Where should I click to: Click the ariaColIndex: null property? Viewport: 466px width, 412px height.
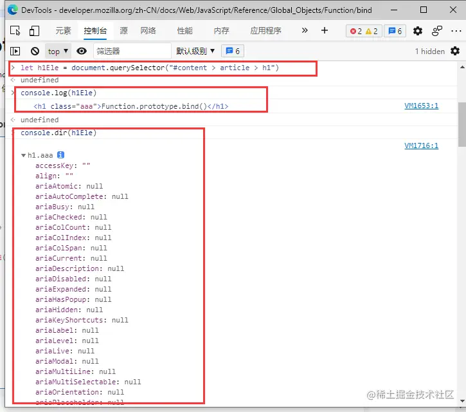click(x=73, y=238)
